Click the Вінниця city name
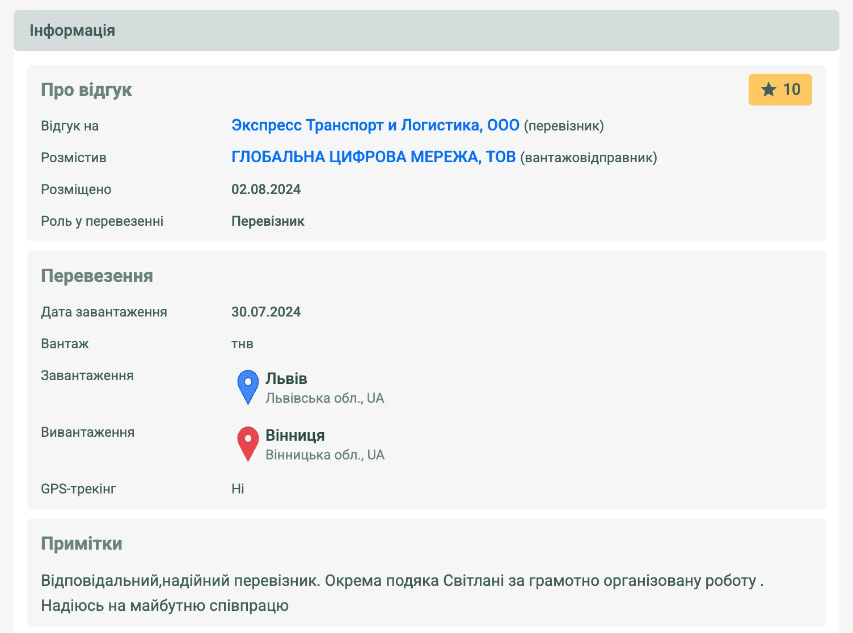Viewport: 853px width, 633px height. coord(295,435)
